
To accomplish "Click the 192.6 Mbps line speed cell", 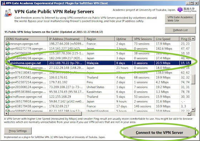I will [164, 49].
